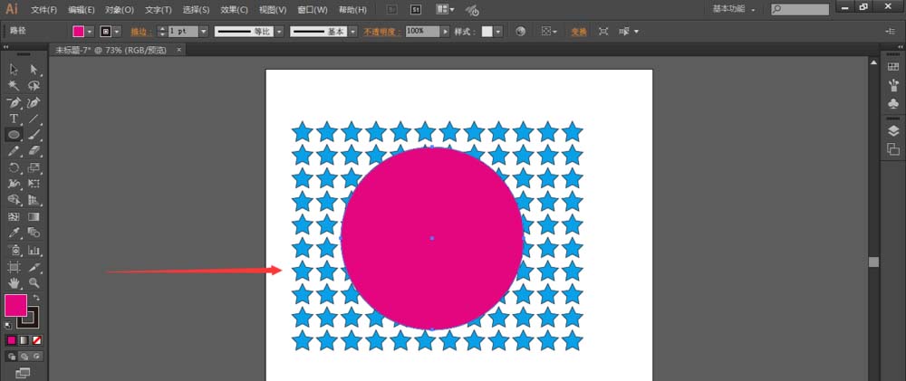Step the stroke weight value
Viewport: 906px width, 381px height.
(x=163, y=32)
